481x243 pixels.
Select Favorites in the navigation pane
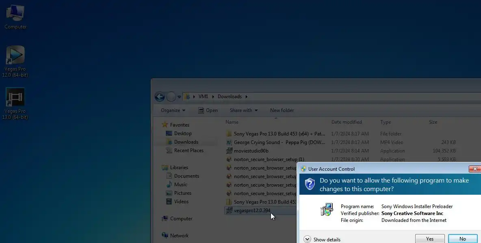click(x=180, y=125)
